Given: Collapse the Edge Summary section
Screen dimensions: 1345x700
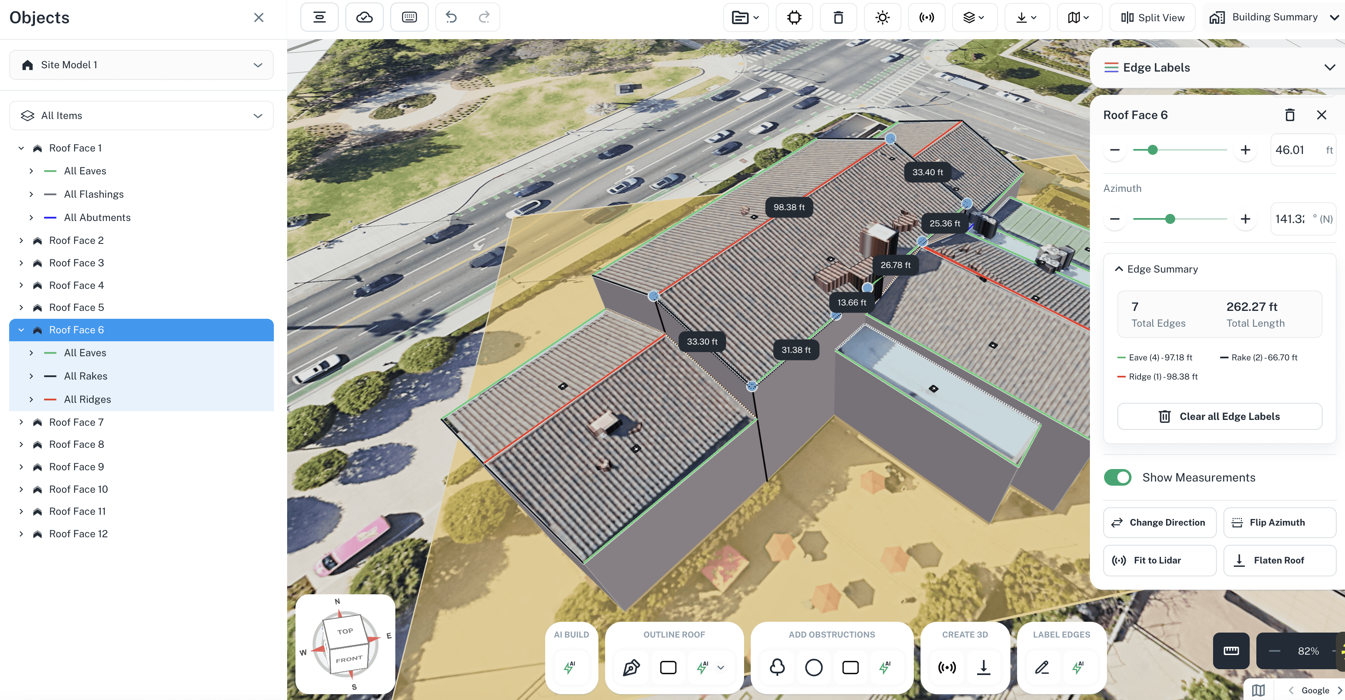Looking at the screenshot, I should [1118, 269].
